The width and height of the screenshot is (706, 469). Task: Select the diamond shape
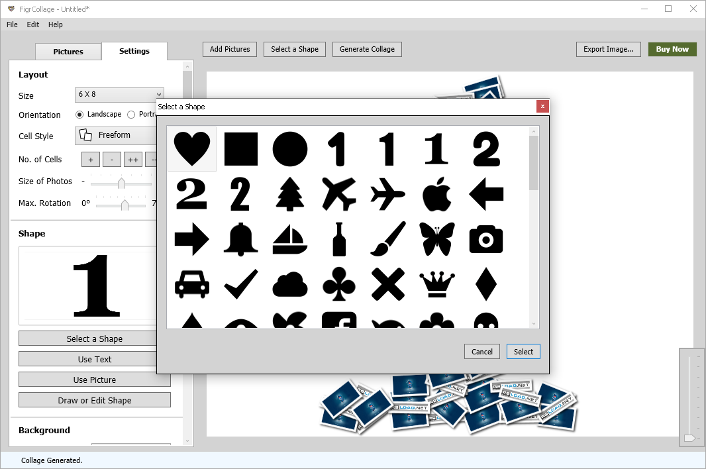coord(486,284)
